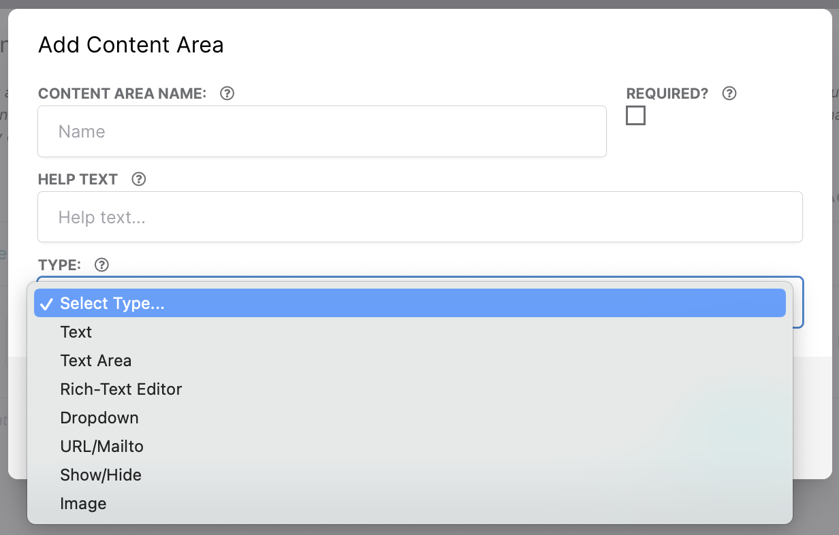This screenshot has height=535, width=839.
Task: Select the "Dropdown" type option
Action: pos(99,418)
